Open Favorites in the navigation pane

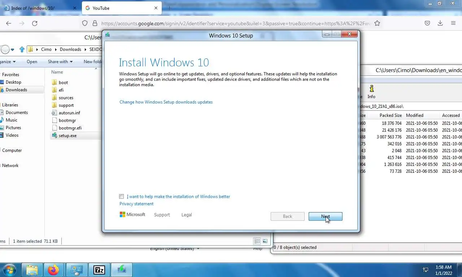(x=10, y=75)
